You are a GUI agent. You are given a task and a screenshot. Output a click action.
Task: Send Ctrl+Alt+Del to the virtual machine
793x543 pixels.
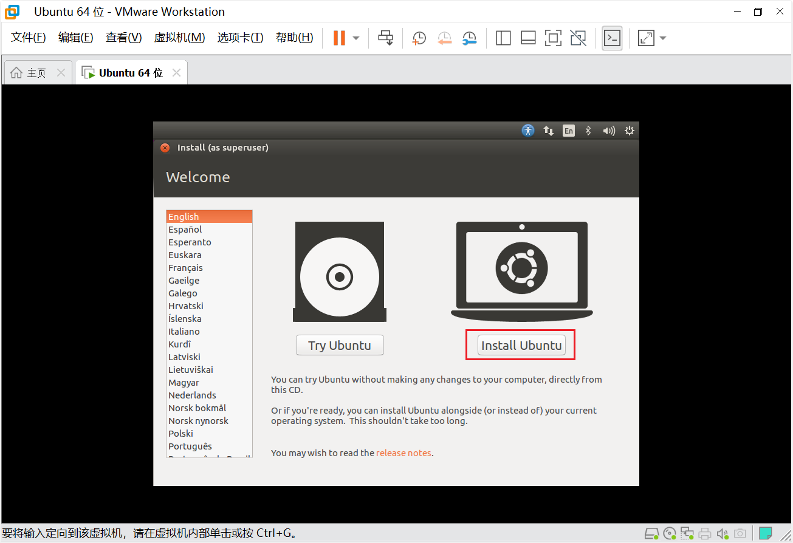(x=385, y=38)
